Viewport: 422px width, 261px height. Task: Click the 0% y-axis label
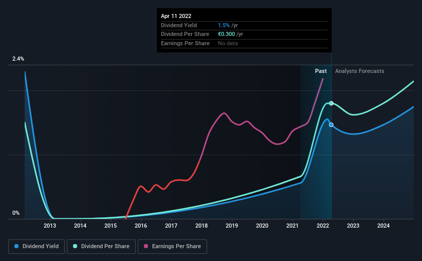pos(16,213)
